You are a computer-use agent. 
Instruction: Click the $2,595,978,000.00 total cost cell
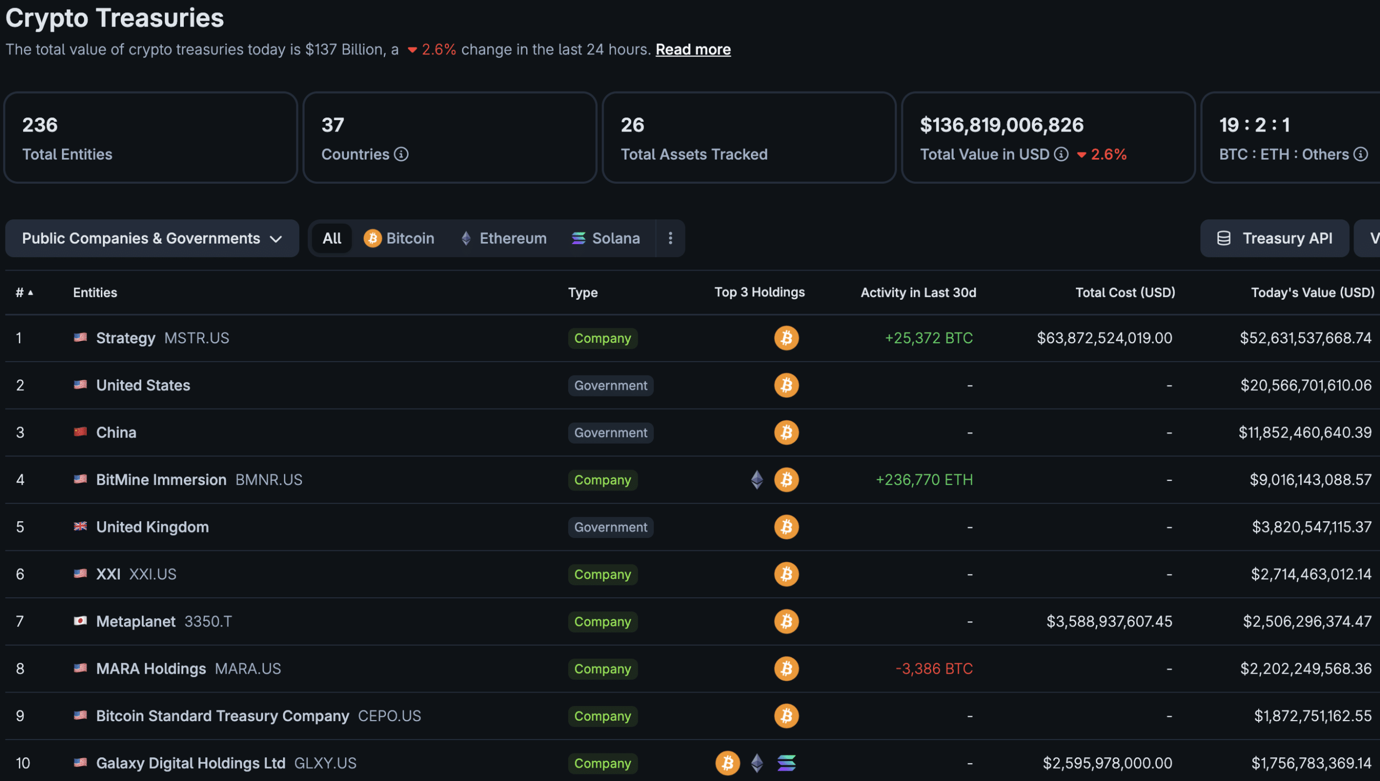(1107, 763)
